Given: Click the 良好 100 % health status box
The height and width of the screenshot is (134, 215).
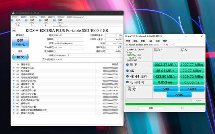Looking at the screenshot, I should coord(20,43).
